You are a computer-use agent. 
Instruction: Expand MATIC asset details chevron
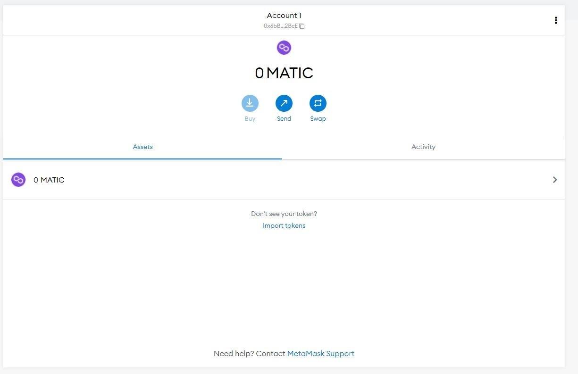555,180
